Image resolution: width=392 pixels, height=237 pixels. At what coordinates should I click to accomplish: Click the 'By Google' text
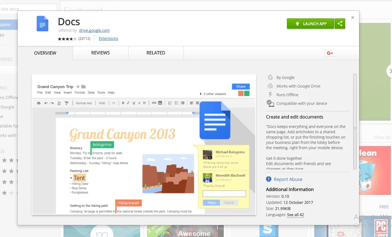tap(285, 78)
